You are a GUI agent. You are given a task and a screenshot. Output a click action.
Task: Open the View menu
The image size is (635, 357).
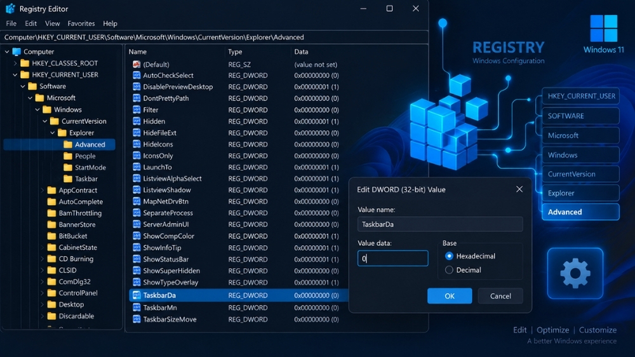coord(52,24)
